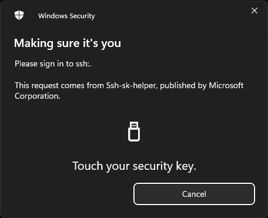Click the "Making sure it's you" heading
The height and width of the screenshot is (218, 268).
[68, 43]
